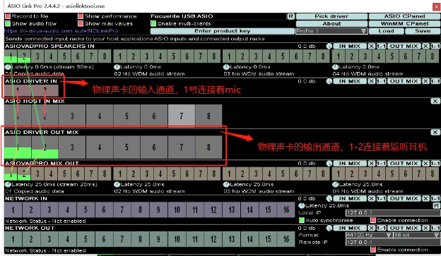Enable the Show max values checkbox
The width and height of the screenshot is (441, 256).
pyautogui.click(x=81, y=23)
